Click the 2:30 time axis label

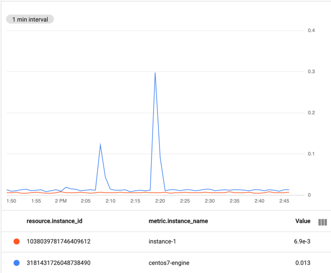pos(210,201)
